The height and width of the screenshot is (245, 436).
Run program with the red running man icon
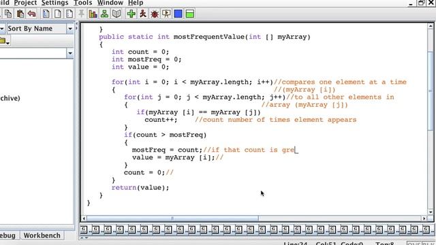click(143, 14)
